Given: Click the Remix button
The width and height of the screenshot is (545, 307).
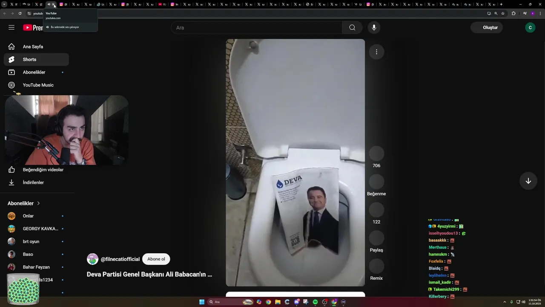Looking at the screenshot, I should [376, 266].
